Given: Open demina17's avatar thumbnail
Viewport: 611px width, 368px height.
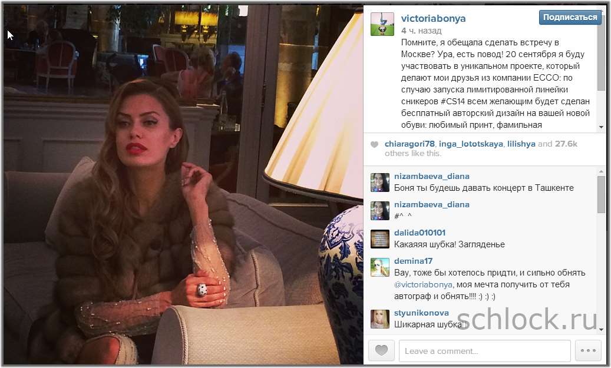Looking at the screenshot, I should click(379, 267).
